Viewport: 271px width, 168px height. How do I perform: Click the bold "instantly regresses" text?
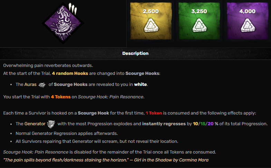pyautogui.click(x=163, y=123)
